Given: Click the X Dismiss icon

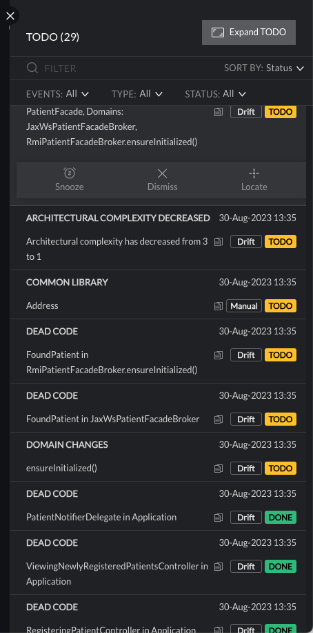Looking at the screenshot, I should coord(162,173).
